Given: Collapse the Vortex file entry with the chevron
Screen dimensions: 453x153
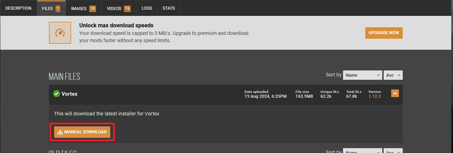Looking at the screenshot, I should (395, 94).
